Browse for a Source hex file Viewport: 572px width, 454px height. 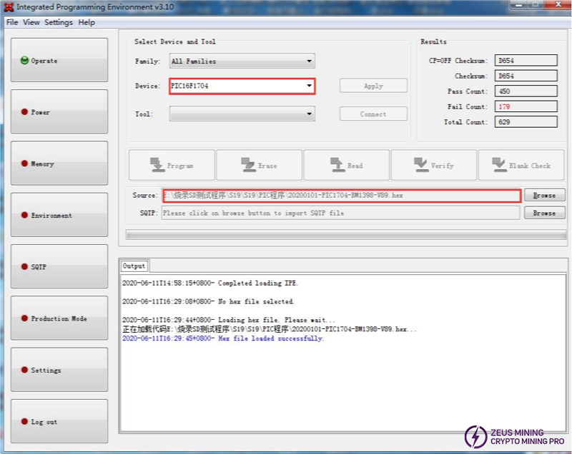[x=543, y=195]
